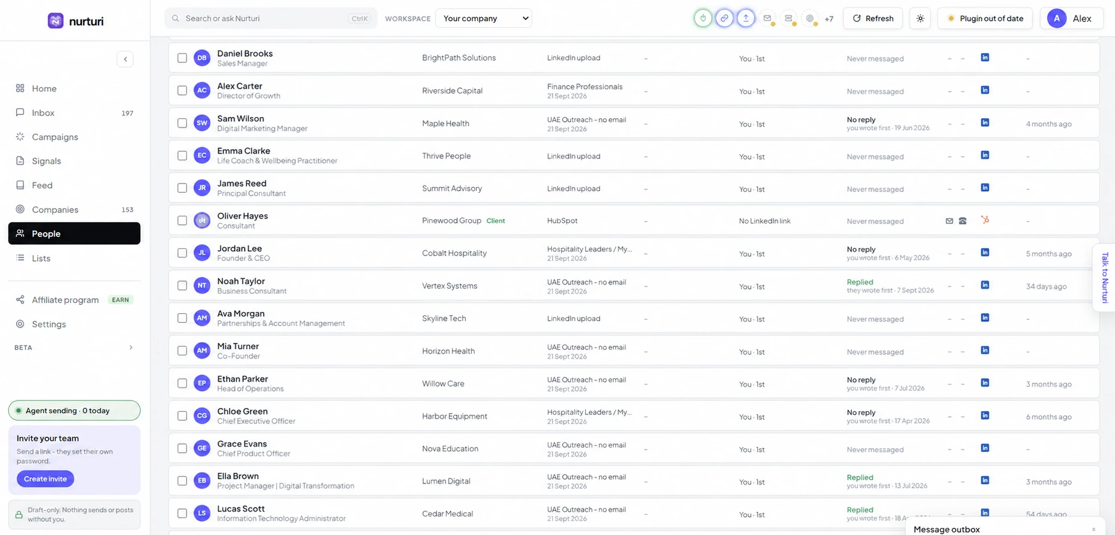Click the People item in the sidebar

(x=74, y=233)
